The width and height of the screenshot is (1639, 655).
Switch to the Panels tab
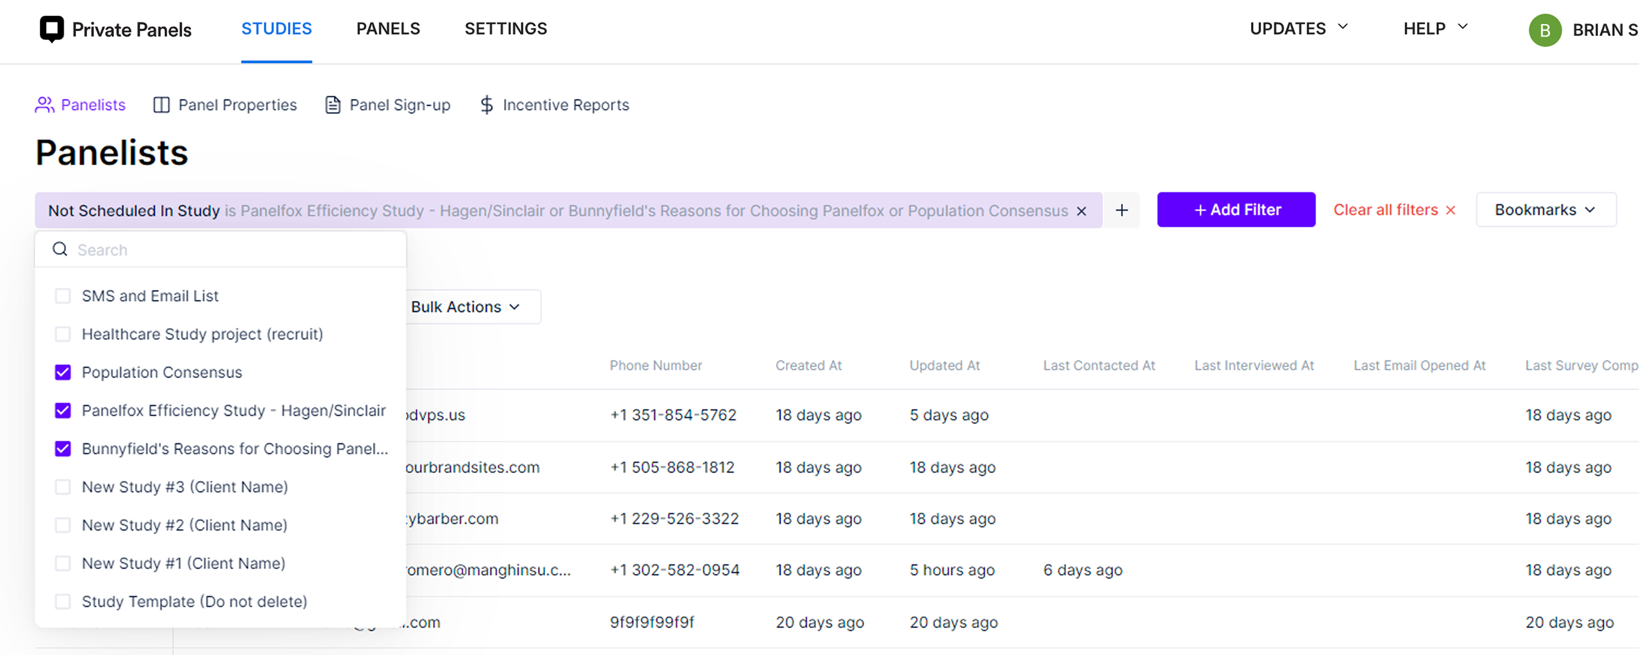click(388, 29)
